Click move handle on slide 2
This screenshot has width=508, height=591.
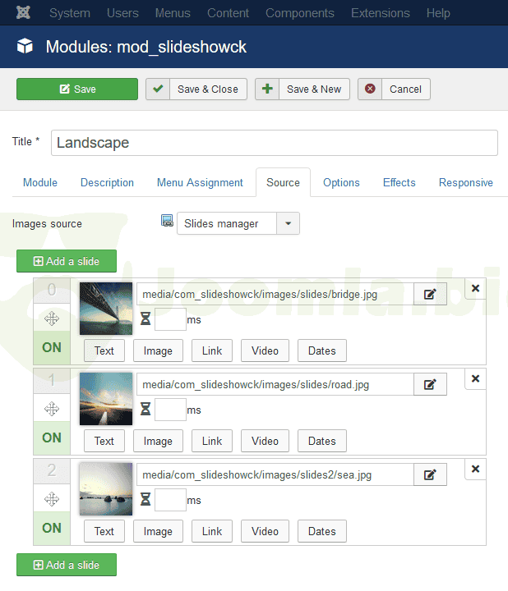(x=52, y=498)
